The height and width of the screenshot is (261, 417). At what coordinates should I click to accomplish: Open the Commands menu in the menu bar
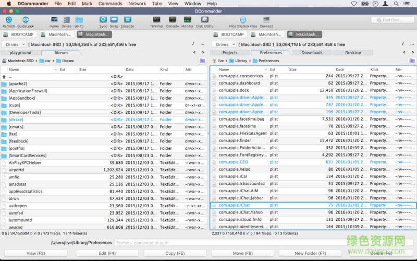click(x=110, y=4)
